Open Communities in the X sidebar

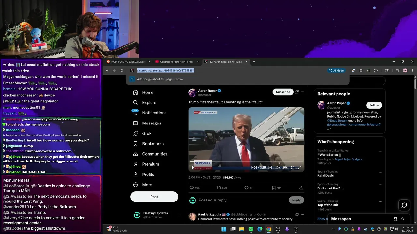pyautogui.click(x=150, y=154)
